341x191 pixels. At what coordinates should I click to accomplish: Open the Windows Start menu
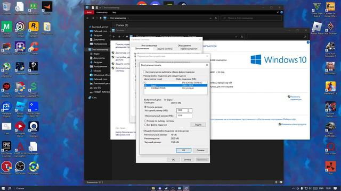point(3,188)
